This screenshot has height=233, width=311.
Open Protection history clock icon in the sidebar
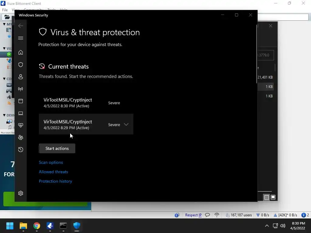point(21,149)
